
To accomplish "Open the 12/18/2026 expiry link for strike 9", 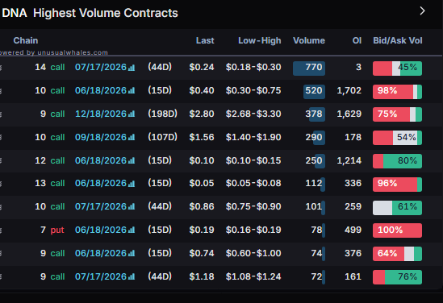I will point(101,114).
